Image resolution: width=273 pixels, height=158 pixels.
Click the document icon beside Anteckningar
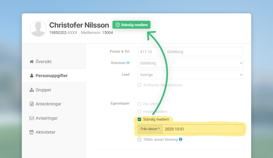pyautogui.click(x=32, y=104)
